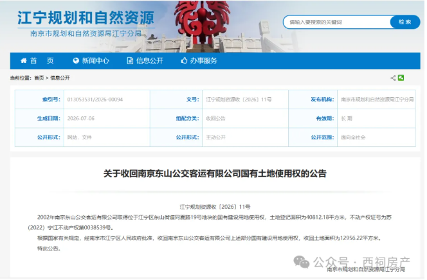The height and width of the screenshot is (280, 427).
Task: Click the 首页 breadcrumb link
Action: point(39,78)
